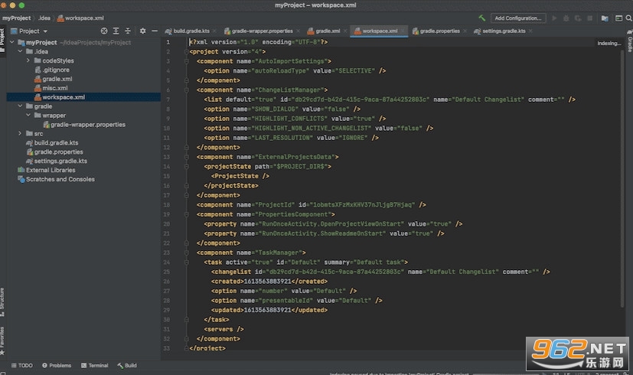Click Select Opened File target icon

point(104,31)
